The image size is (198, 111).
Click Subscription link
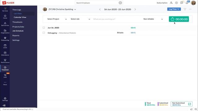click(x=162, y=3)
